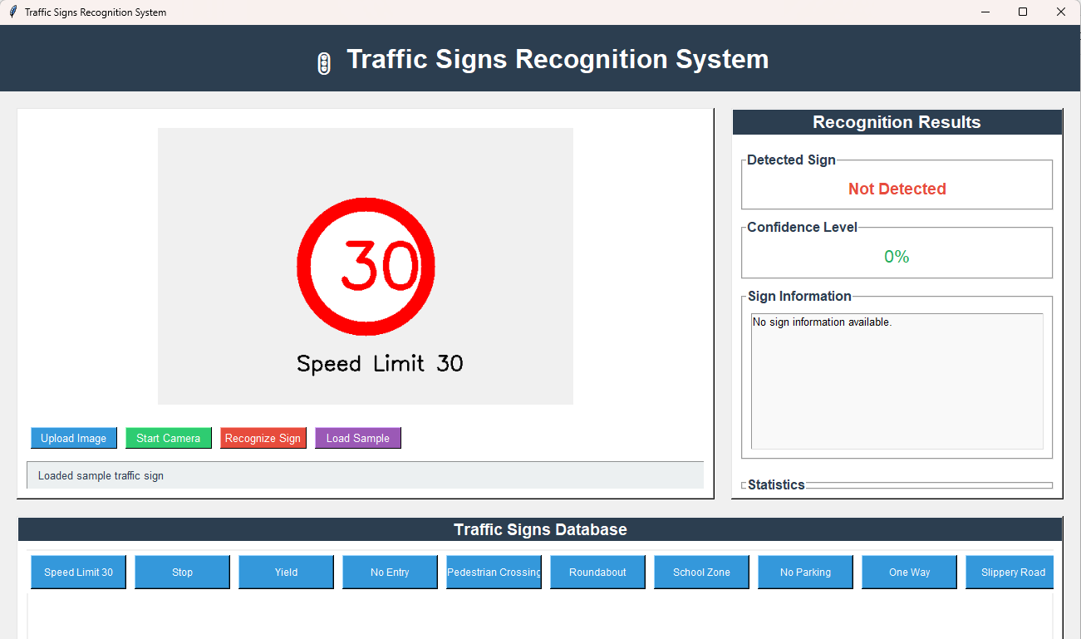
Task: Click the speed limit 30 sign image
Action: click(366, 267)
